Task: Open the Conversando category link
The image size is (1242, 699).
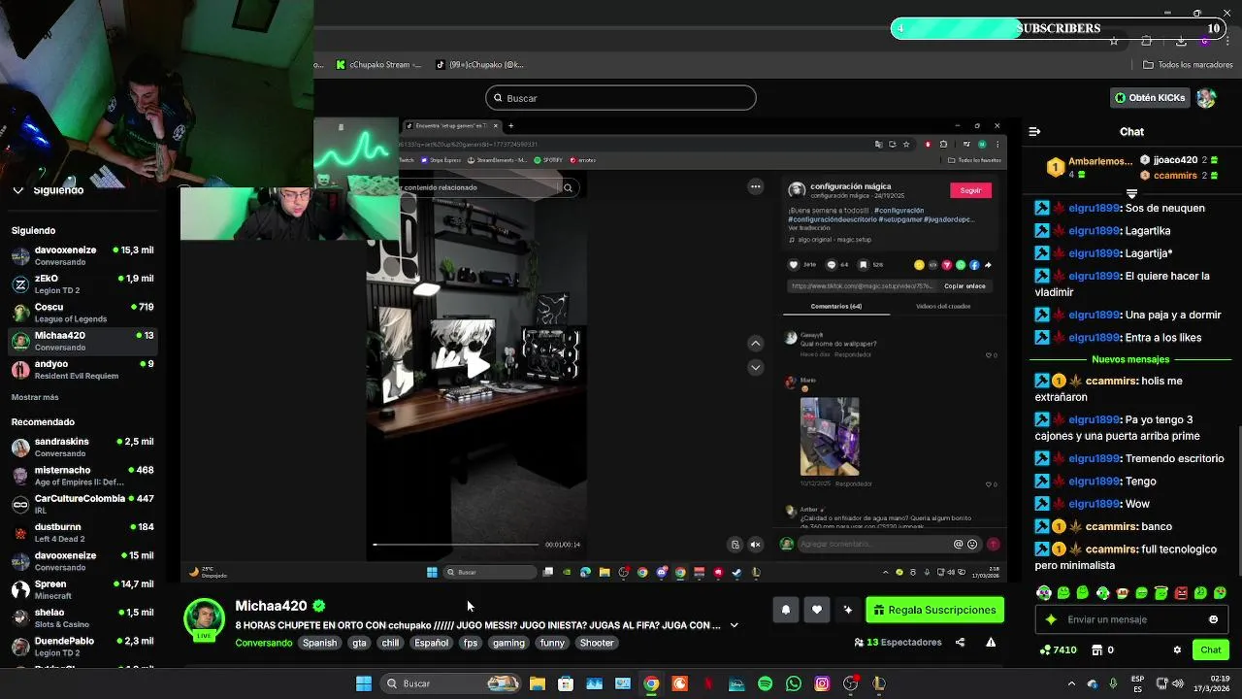Action: (263, 643)
